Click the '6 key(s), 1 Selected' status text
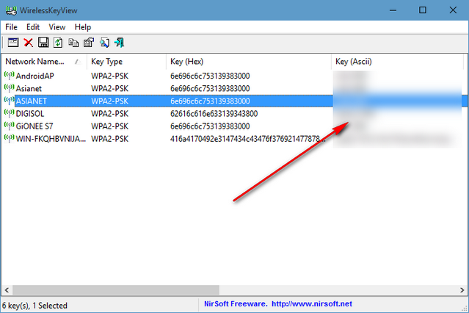Image resolution: width=469 pixels, height=313 pixels. (x=34, y=306)
